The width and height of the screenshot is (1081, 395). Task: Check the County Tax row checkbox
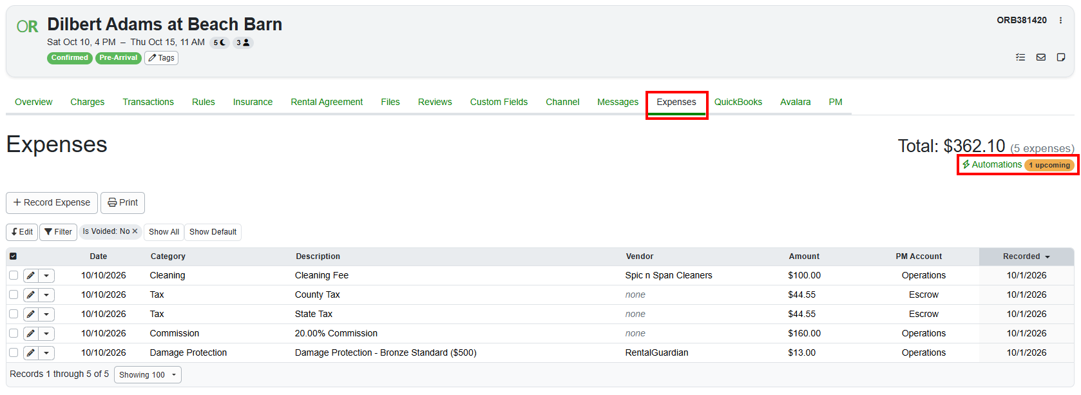[x=14, y=294]
